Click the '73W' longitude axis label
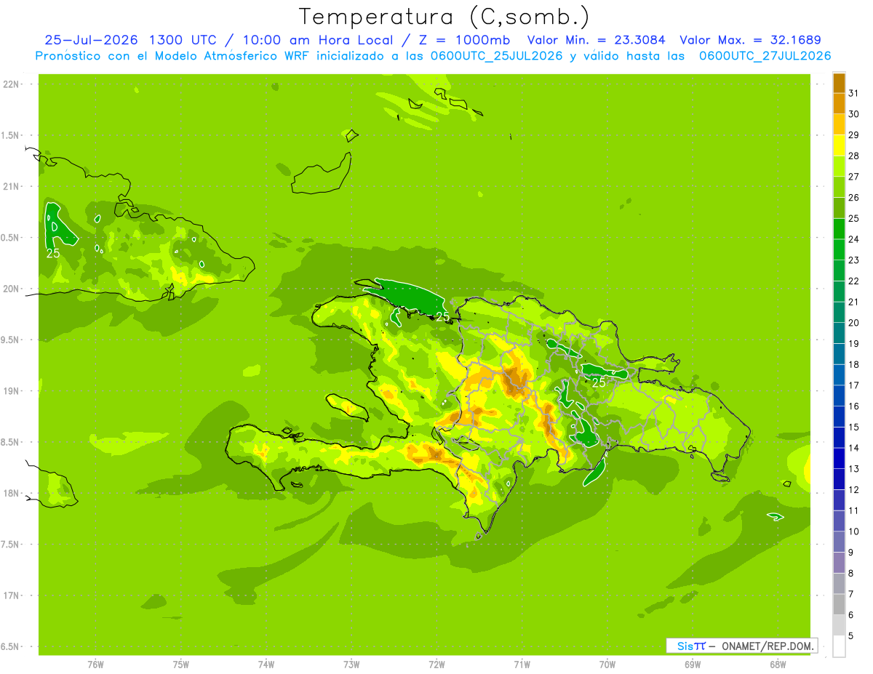This screenshot has height=674, width=873. pos(351,665)
